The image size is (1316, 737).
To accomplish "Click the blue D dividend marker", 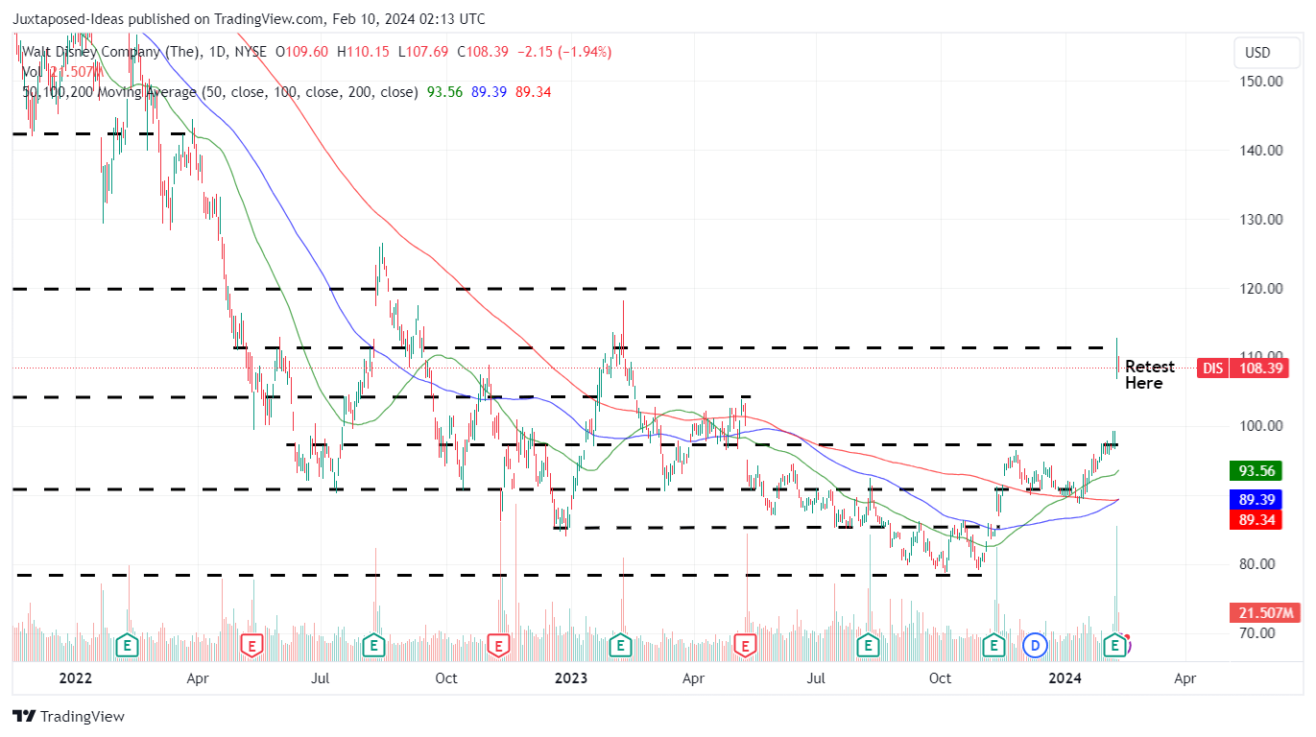I will (1035, 646).
